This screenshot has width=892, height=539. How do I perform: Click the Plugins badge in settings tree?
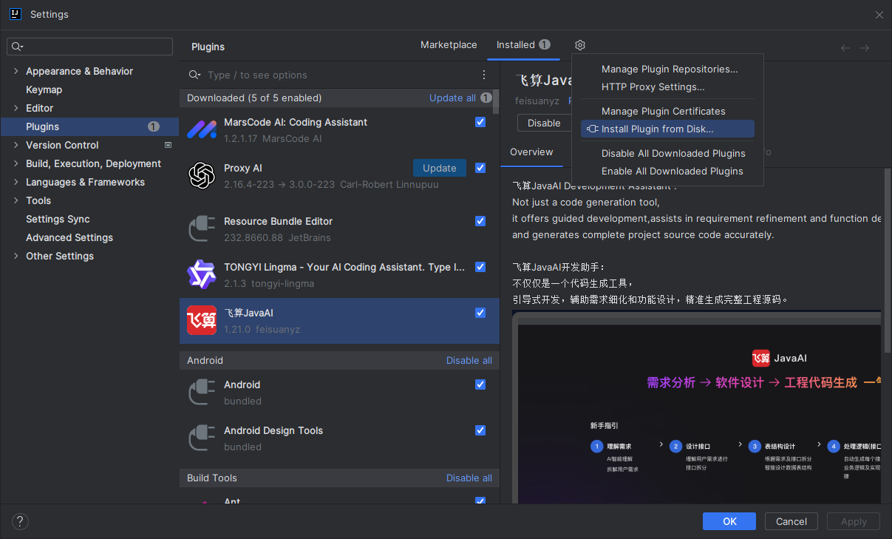click(154, 126)
